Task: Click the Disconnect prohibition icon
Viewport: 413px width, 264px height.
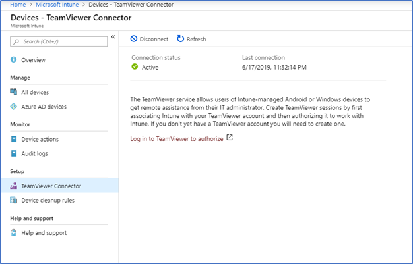Action: point(134,39)
